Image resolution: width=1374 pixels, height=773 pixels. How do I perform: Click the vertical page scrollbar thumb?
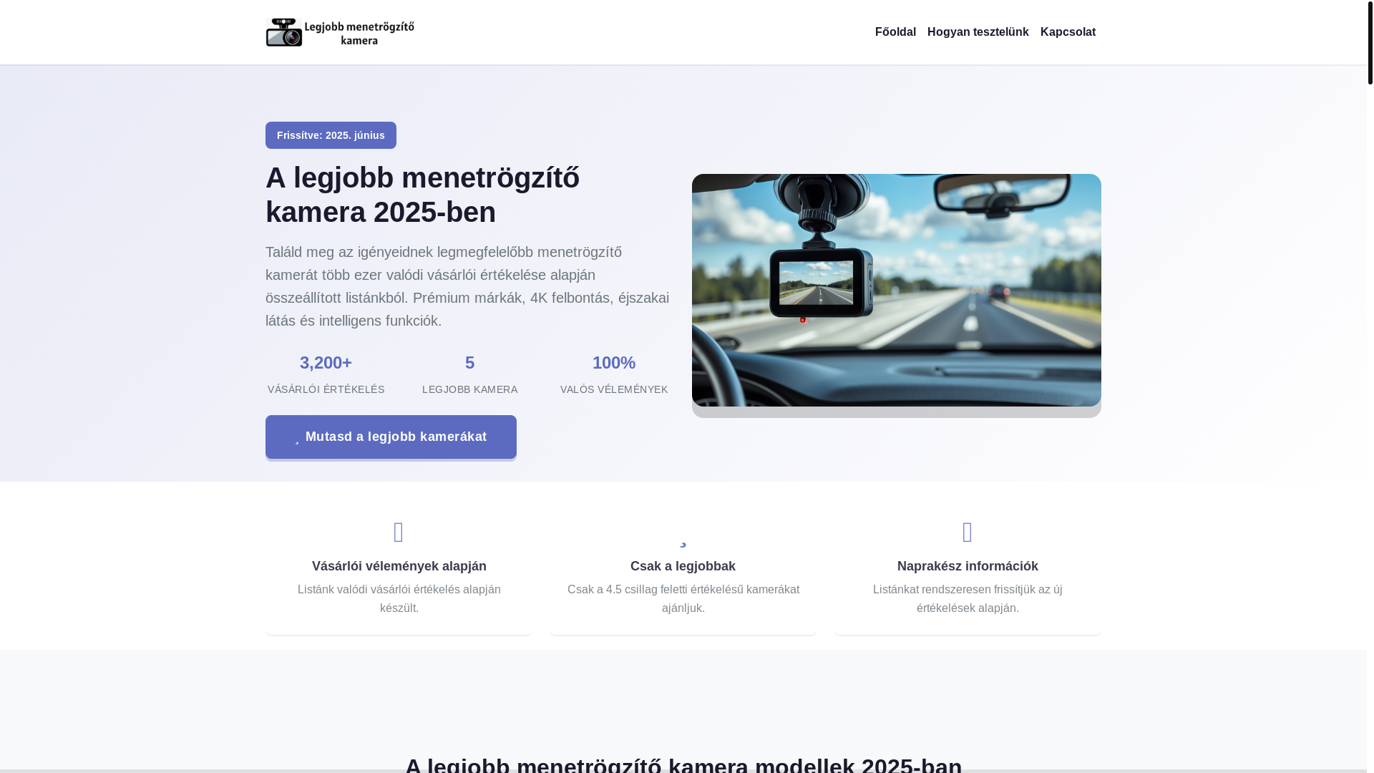tap(1370, 42)
